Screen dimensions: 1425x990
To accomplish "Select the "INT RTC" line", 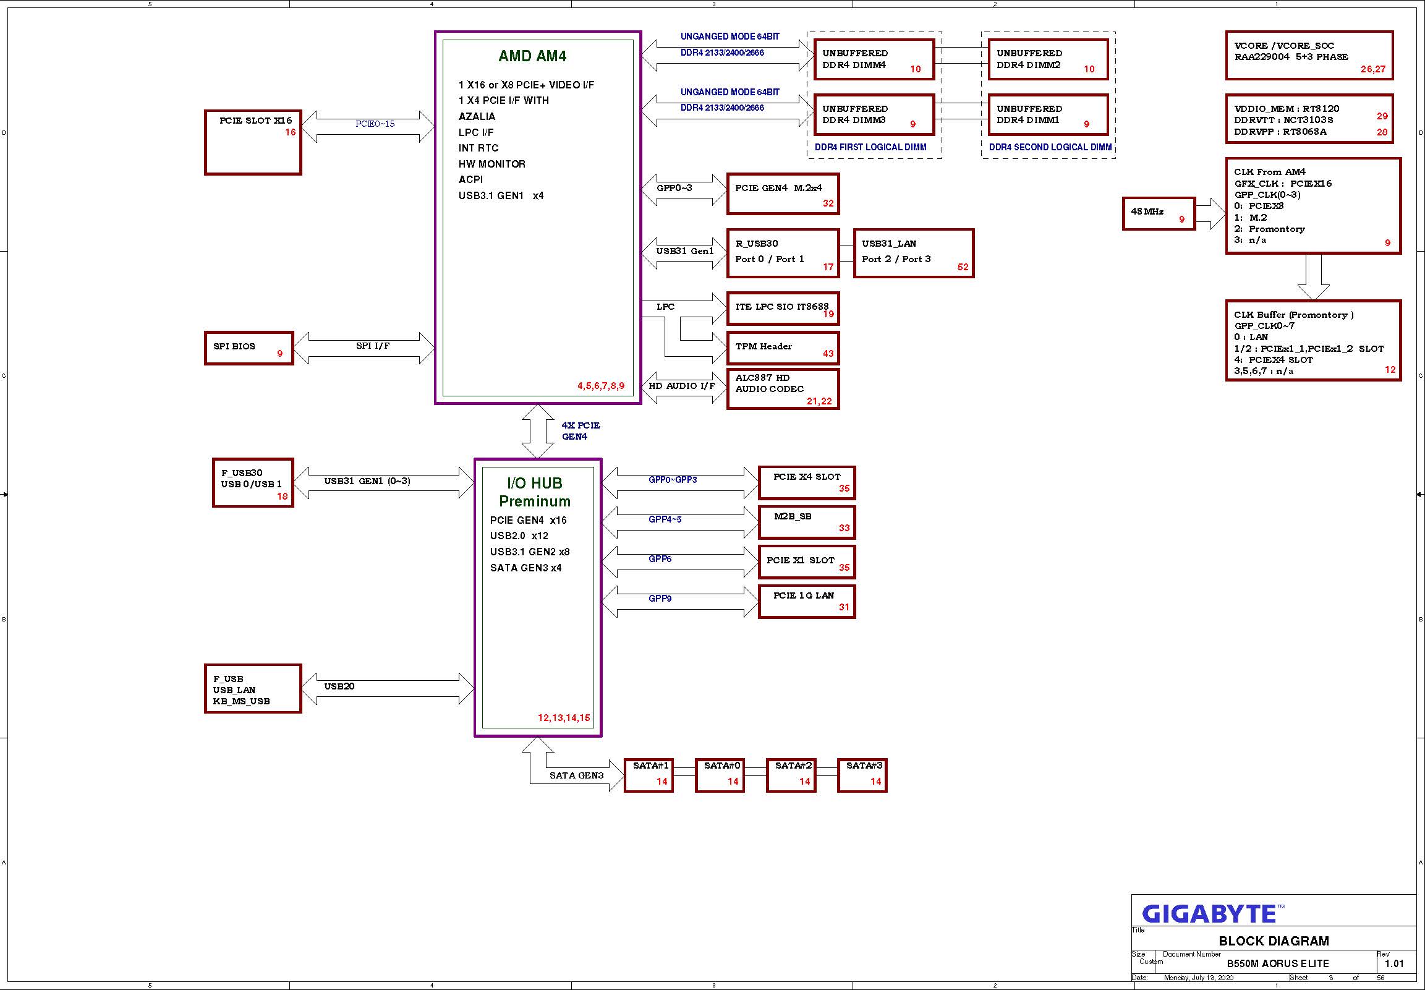I will point(478,148).
